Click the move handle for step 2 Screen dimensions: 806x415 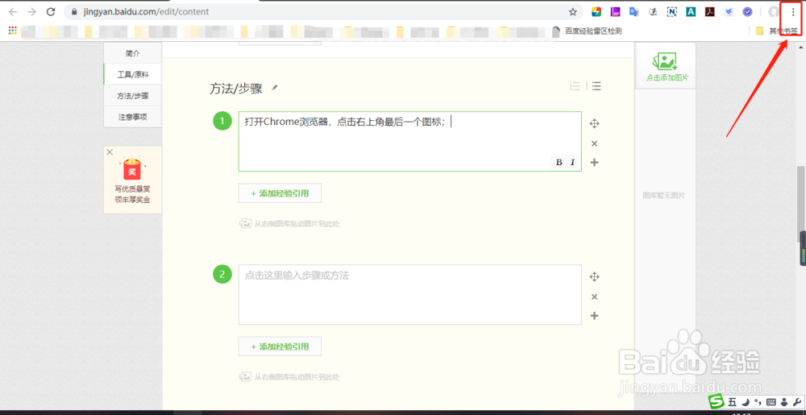(x=594, y=277)
